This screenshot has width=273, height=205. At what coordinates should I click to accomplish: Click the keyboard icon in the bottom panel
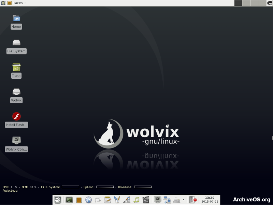pos(176,200)
